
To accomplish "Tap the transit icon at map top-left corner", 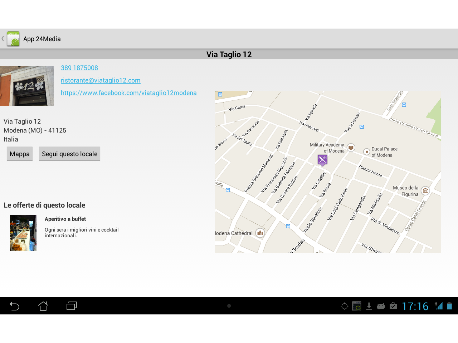I will (x=220, y=94).
